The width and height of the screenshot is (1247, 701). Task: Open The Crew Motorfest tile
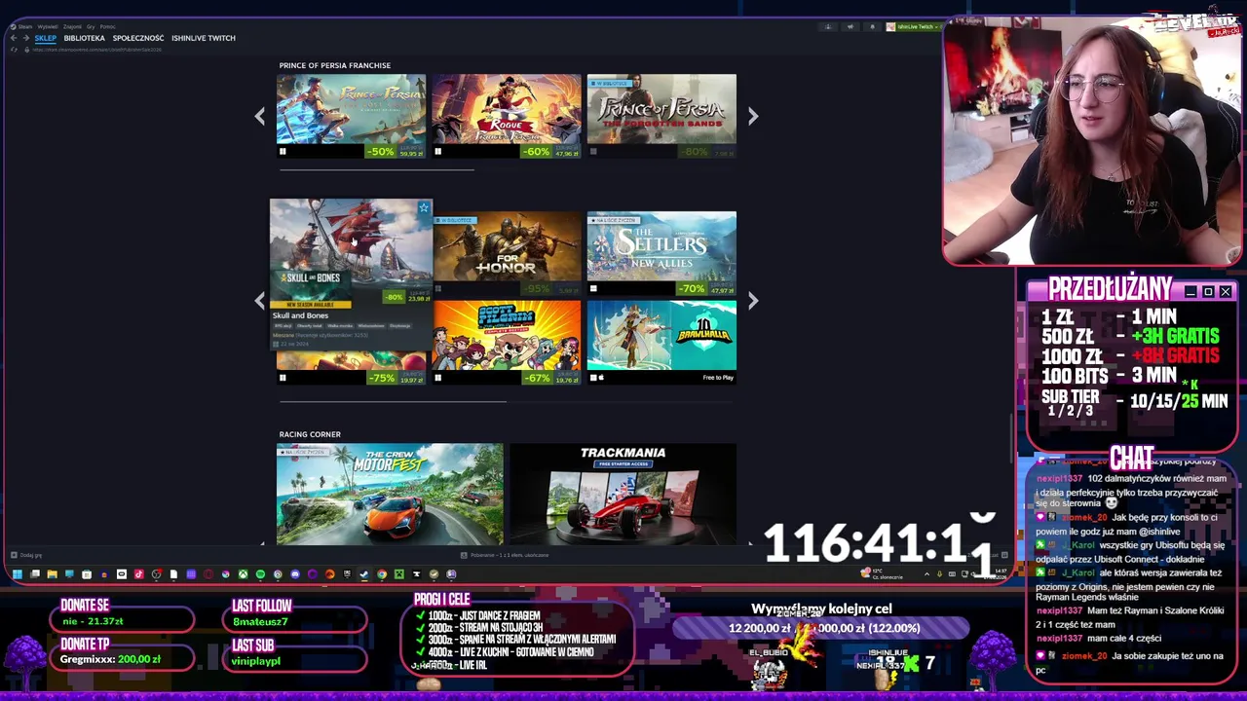[x=390, y=494]
